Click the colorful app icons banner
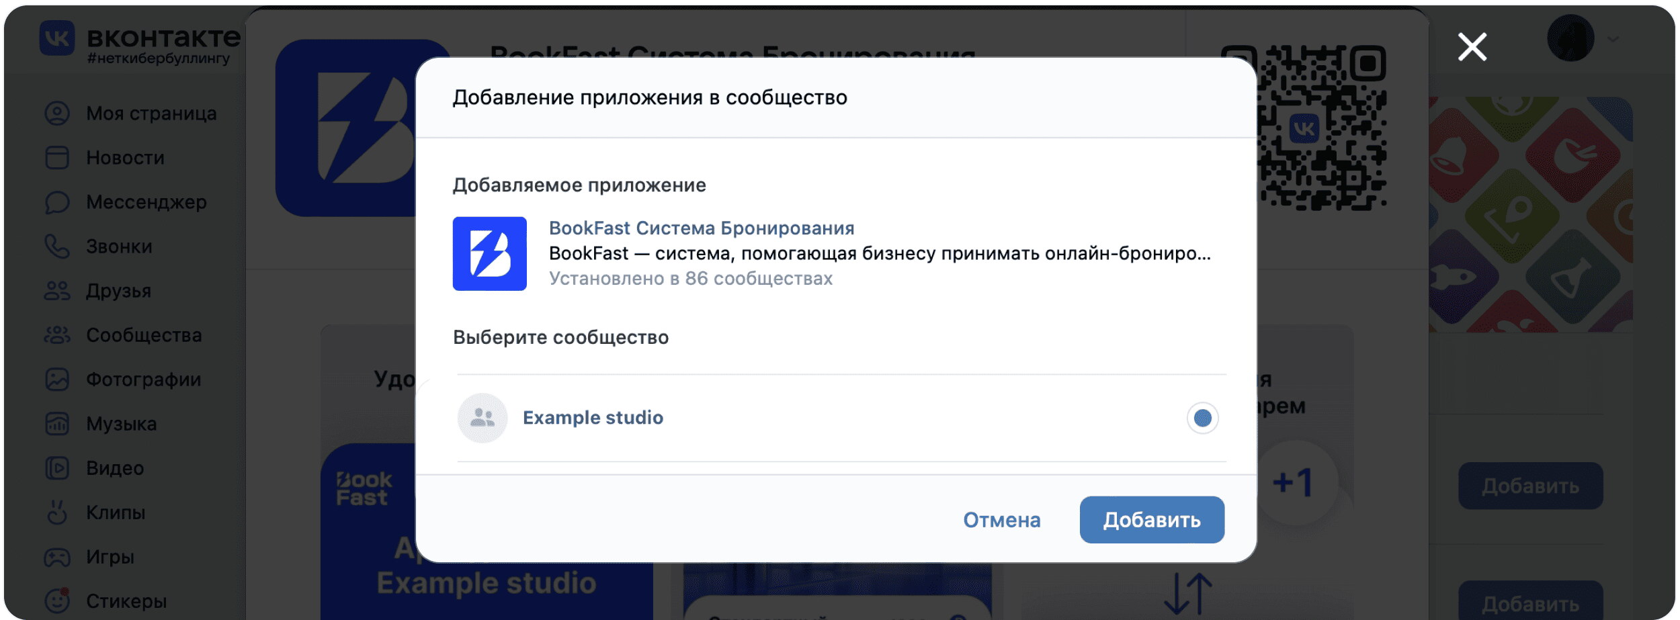This screenshot has height=620, width=1680. click(x=1531, y=214)
